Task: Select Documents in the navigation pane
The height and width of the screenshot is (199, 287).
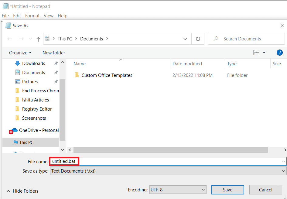Action: [x=33, y=73]
